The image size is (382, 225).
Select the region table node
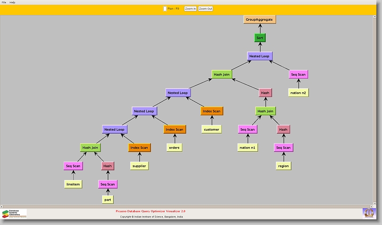tap(283, 166)
